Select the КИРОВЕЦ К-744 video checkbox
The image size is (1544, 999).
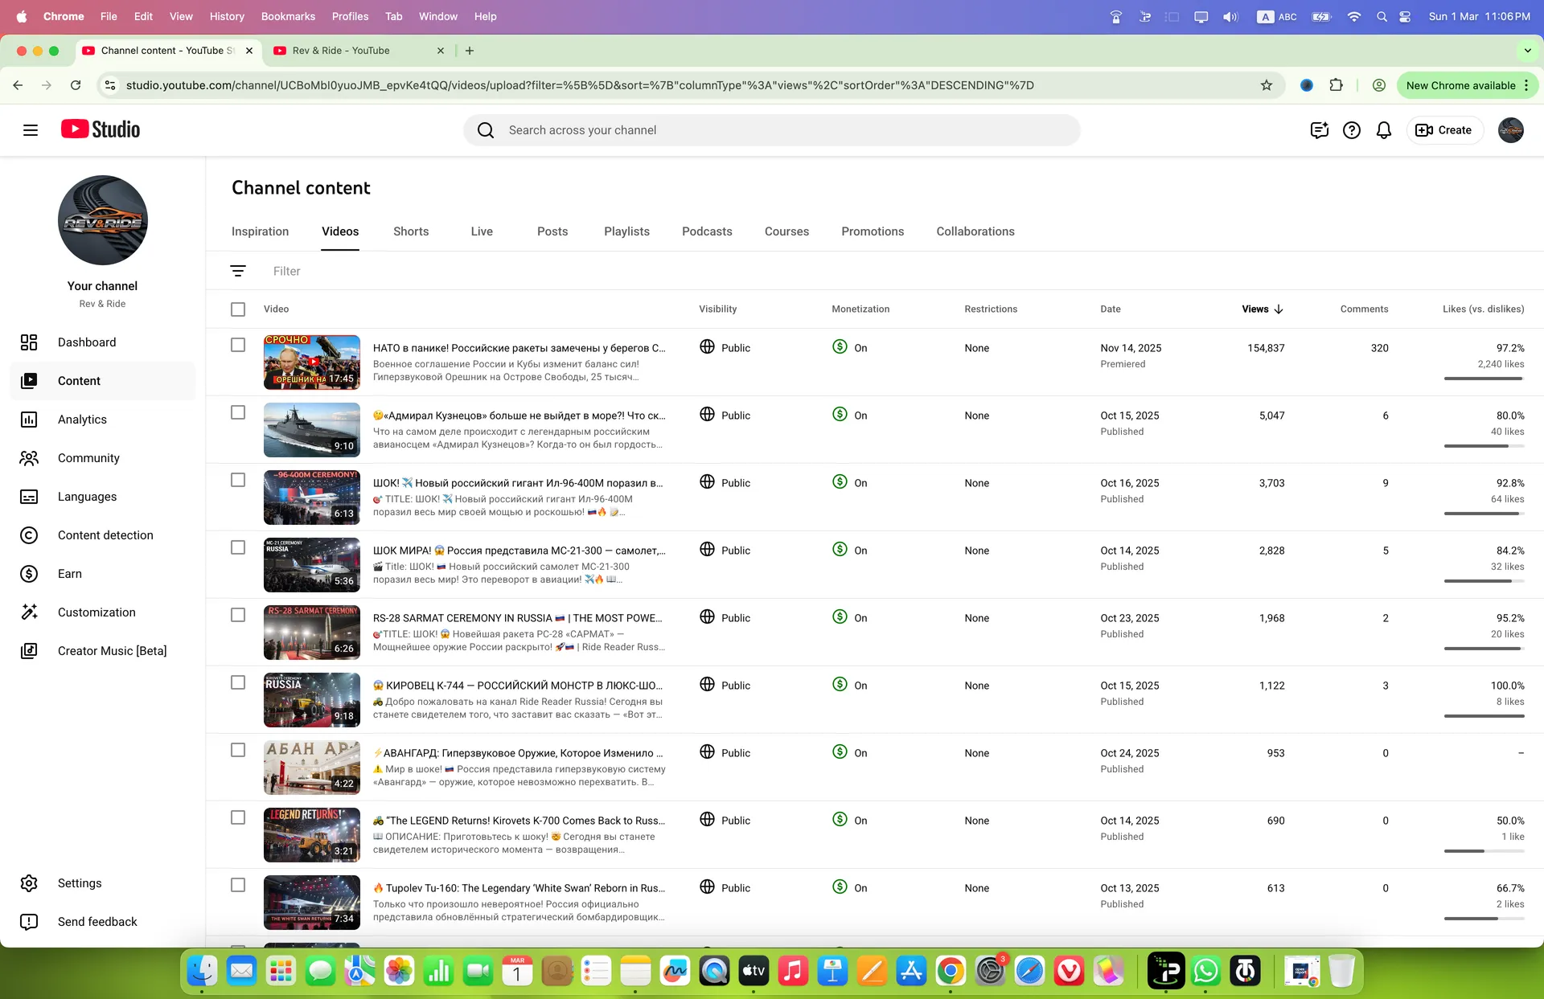238,682
